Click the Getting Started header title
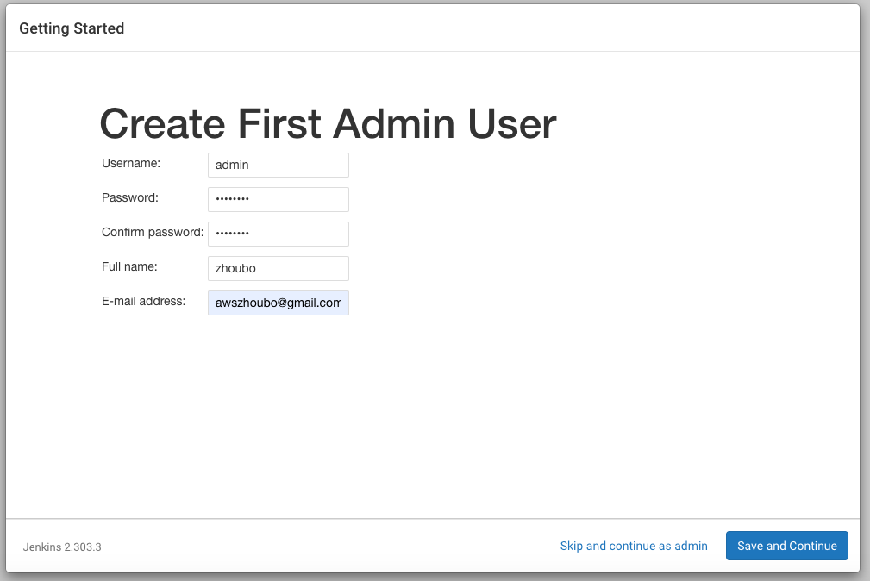Viewport: 870px width, 581px height. pyautogui.click(x=72, y=28)
